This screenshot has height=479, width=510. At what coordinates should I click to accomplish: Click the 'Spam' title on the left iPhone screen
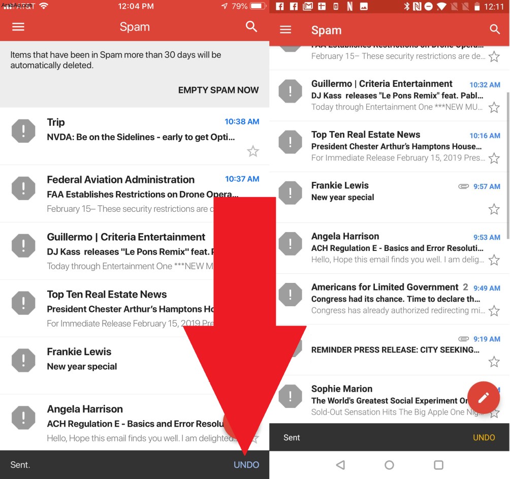coord(135,26)
